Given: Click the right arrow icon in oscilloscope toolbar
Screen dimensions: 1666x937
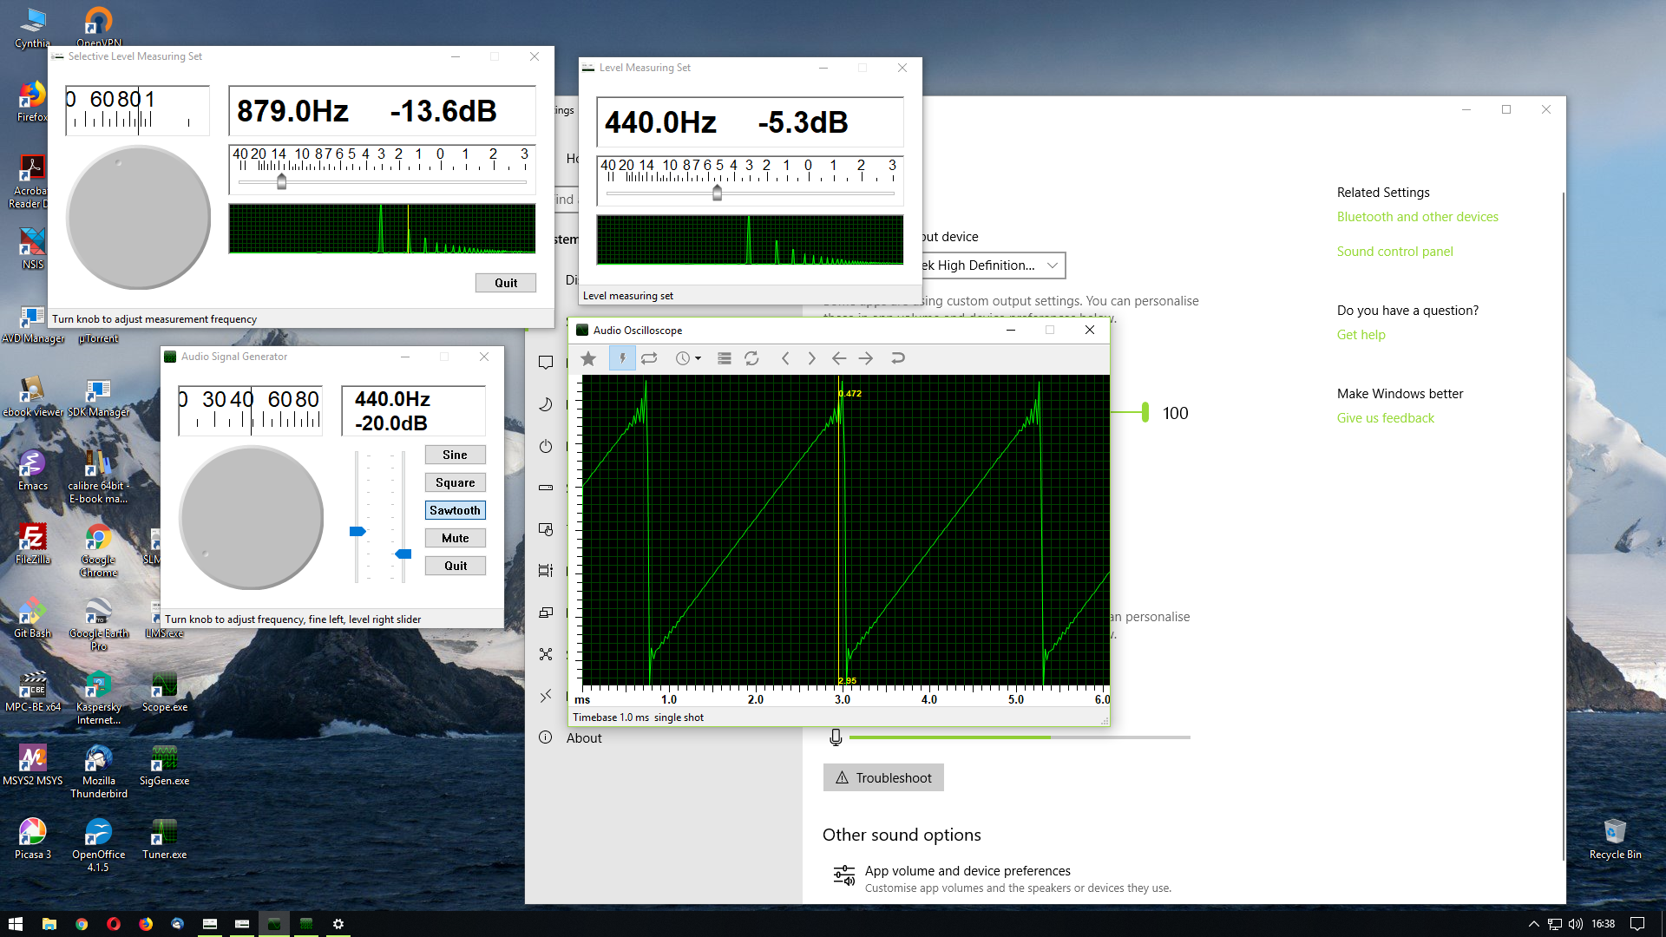Looking at the screenshot, I should point(866,358).
